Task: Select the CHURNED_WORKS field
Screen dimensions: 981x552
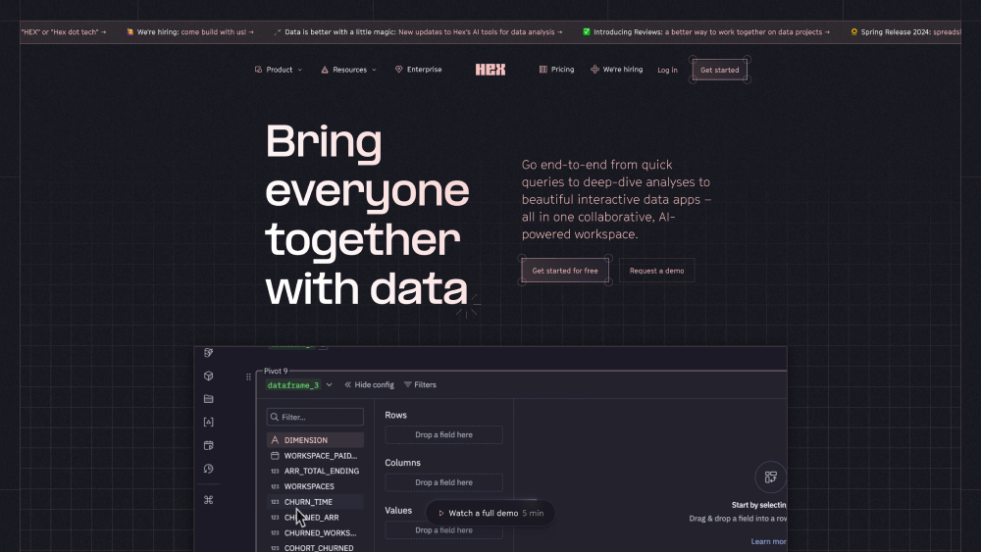Action: (315, 533)
